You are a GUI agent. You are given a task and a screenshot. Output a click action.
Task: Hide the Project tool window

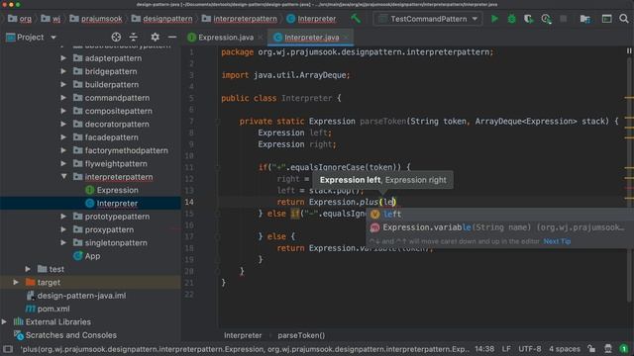pyautogui.click(x=172, y=38)
